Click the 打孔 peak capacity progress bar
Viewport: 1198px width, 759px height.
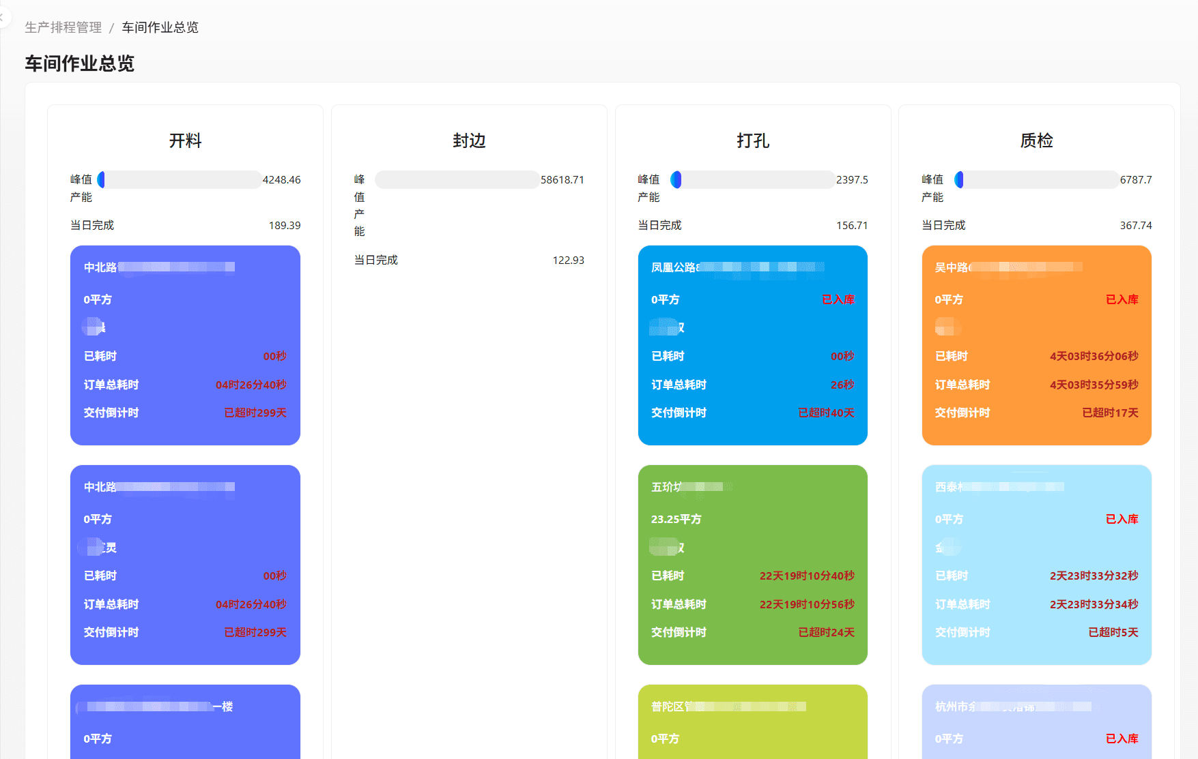[x=752, y=179]
